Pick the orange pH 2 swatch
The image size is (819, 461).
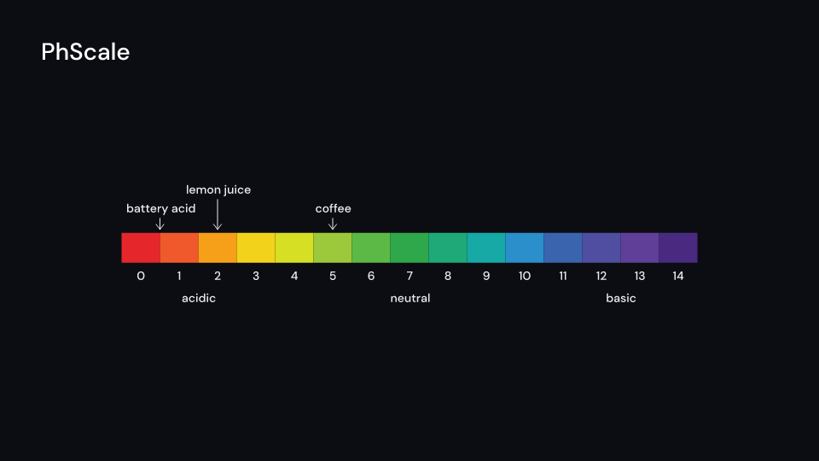[x=218, y=248]
